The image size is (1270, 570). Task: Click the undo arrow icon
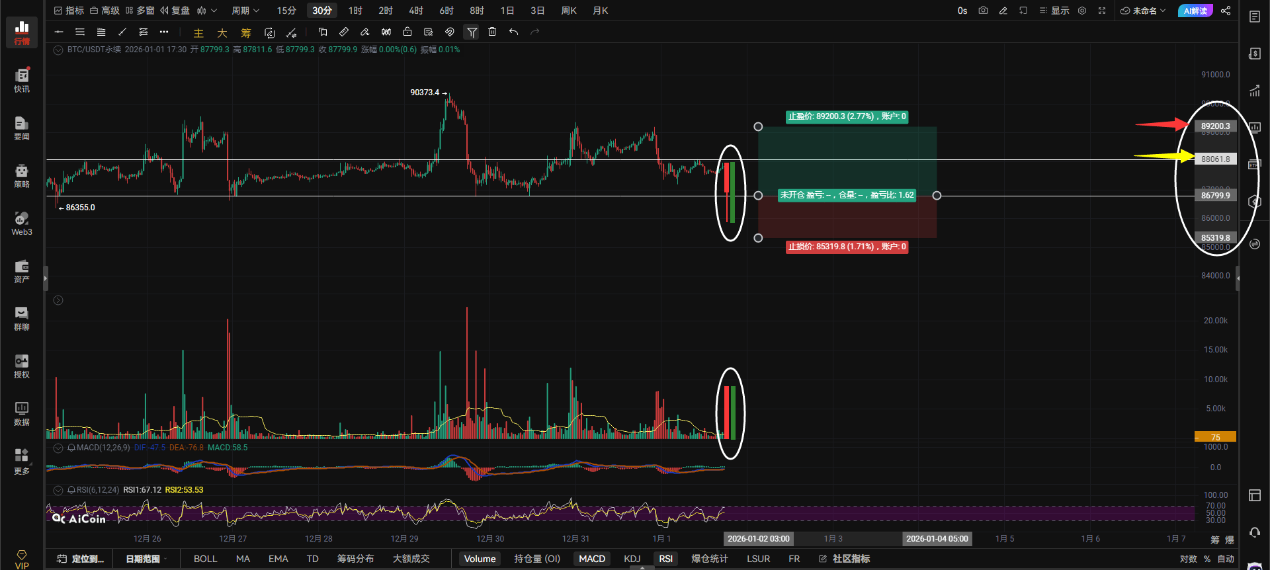(x=513, y=32)
